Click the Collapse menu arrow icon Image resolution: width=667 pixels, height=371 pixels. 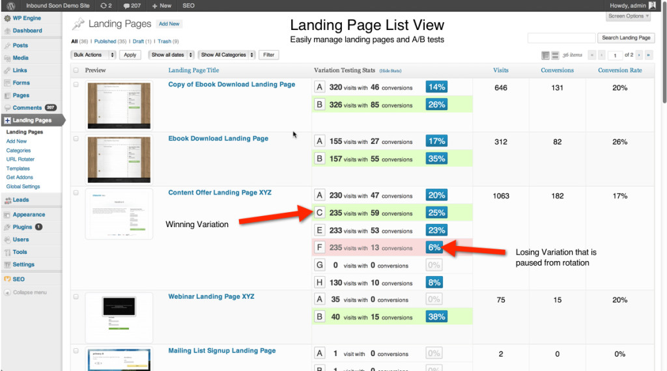(7, 292)
